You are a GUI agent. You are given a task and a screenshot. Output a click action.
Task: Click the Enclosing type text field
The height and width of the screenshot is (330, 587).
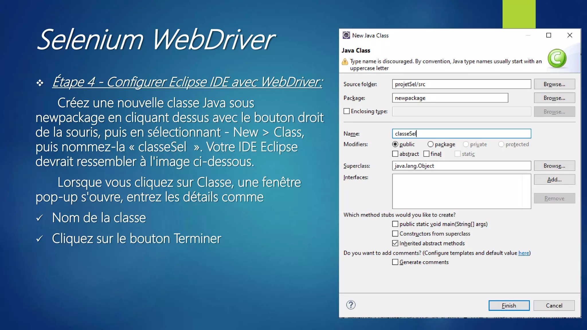tap(461, 111)
